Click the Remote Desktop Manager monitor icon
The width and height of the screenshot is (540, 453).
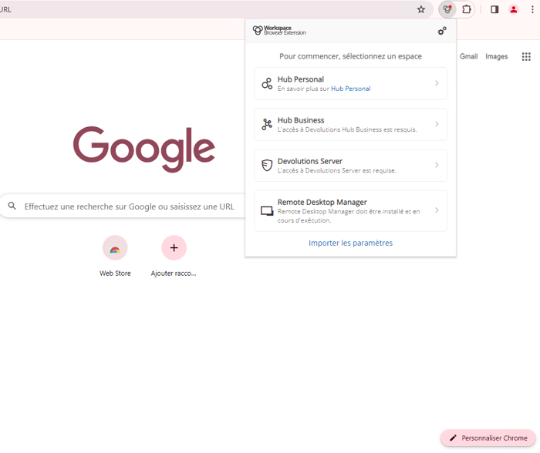pyautogui.click(x=267, y=211)
